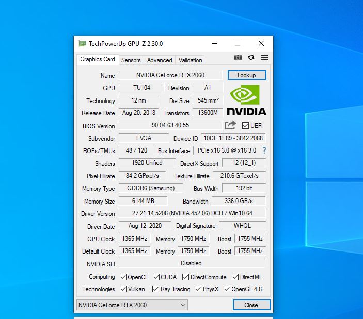Switch to the Advanced tab
Screen dimensions: 363x319
[160, 60]
